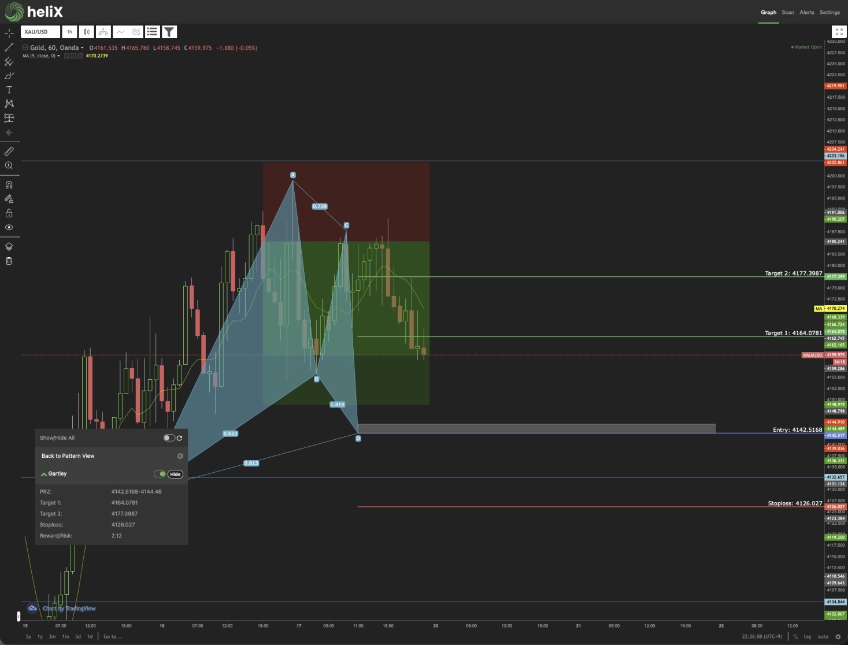
Task: Open the list view icon in toolbar
Action: click(x=152, y=32)
